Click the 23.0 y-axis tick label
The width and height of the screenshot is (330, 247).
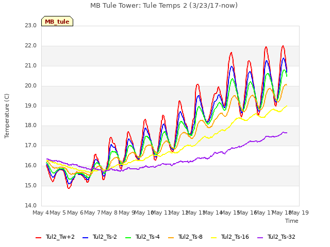click(x=31, y=25)
